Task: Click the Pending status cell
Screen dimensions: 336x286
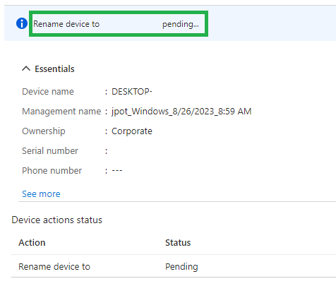Action: [x=181, y=267]
